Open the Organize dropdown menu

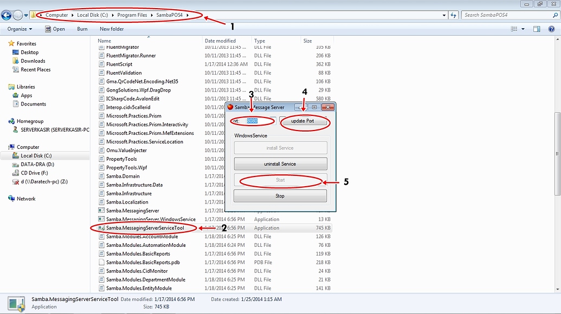[x=21, y=29]
